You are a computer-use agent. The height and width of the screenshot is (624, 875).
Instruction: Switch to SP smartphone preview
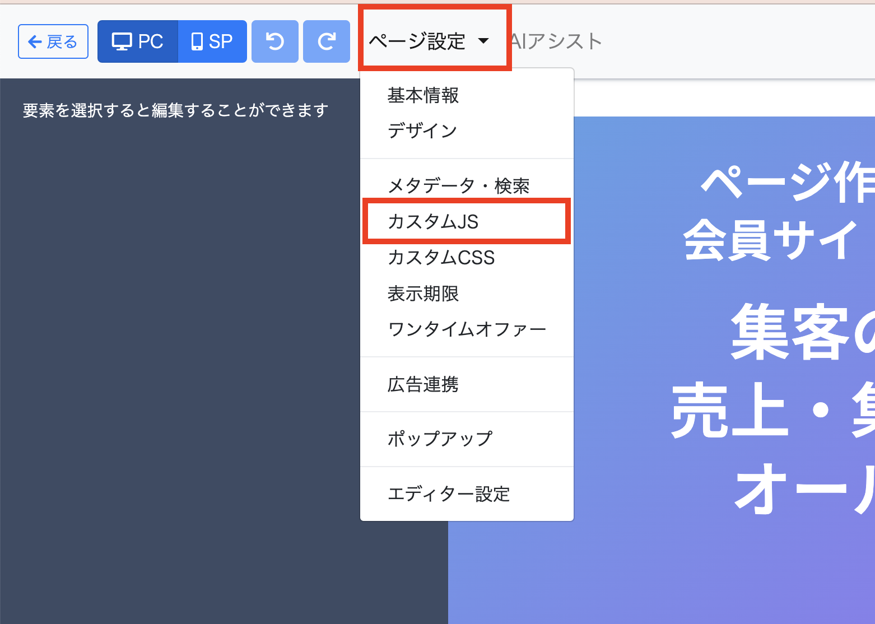point(212,41)
